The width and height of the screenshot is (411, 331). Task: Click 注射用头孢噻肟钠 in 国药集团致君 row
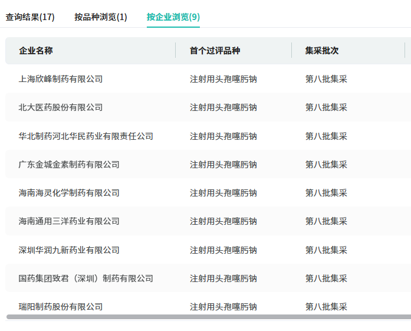(x=223, y=278)
